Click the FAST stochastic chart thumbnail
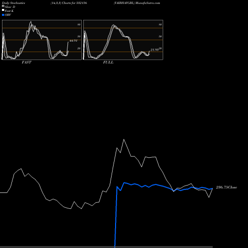 pyautogui.click(x=42, y=40)
